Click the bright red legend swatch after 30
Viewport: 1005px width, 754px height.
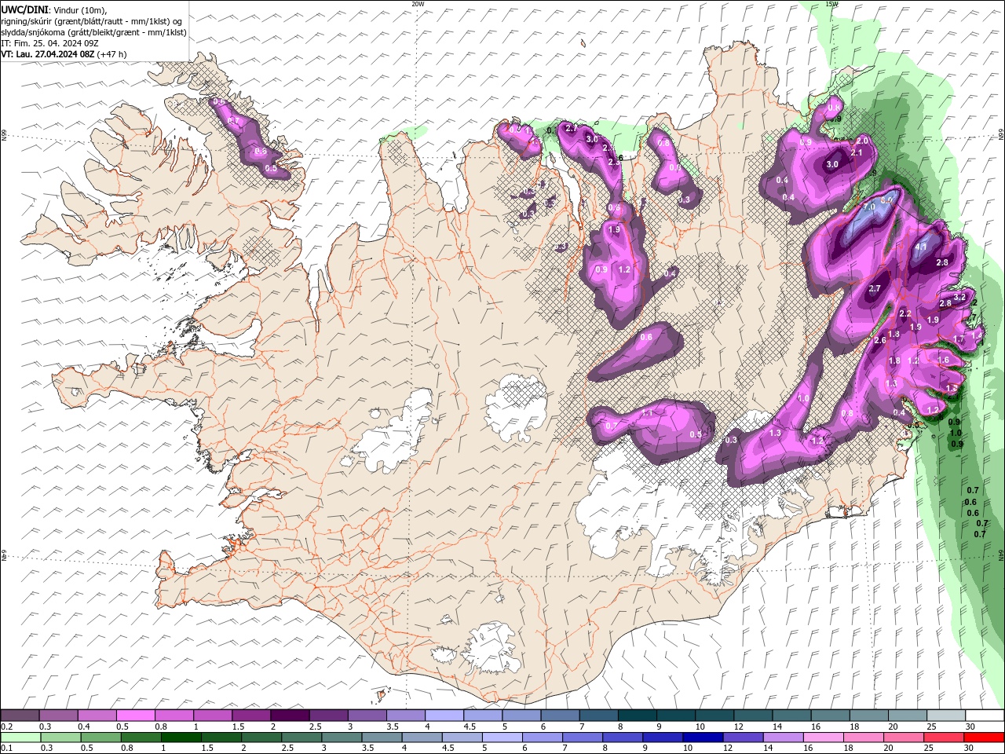click(983, 738)
